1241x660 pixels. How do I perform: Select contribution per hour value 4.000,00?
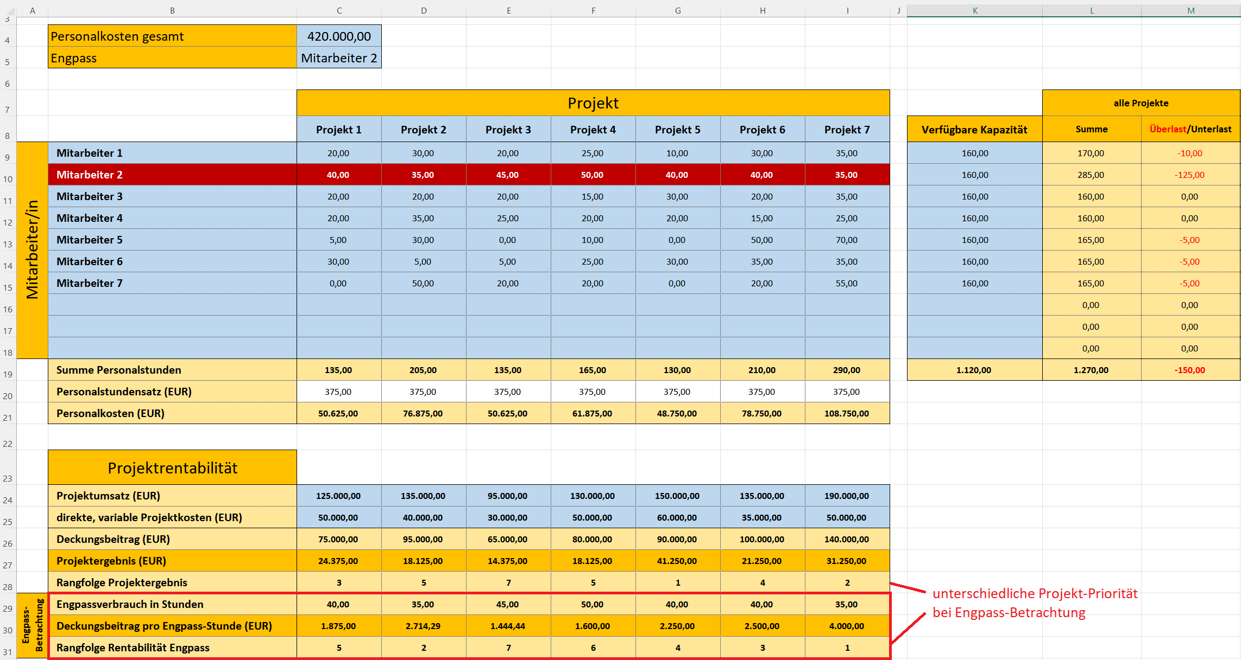pyautogui.click(x=847, y=626)
